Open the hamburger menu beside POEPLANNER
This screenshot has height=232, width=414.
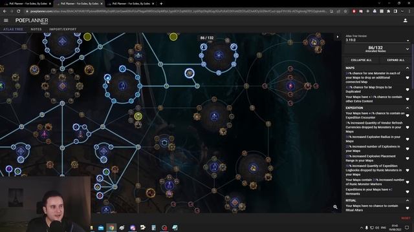click(x=6, y=20)
